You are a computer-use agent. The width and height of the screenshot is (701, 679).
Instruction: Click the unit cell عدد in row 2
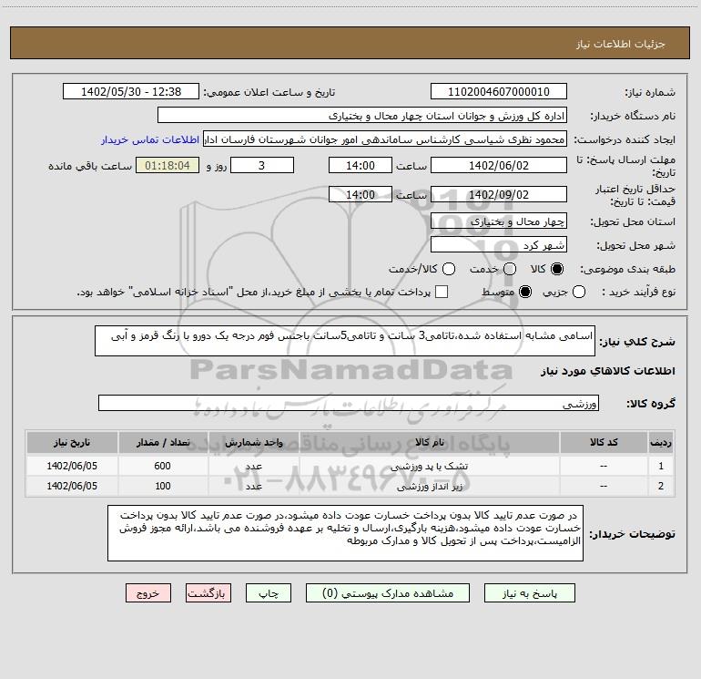click(x=253, y=486)
